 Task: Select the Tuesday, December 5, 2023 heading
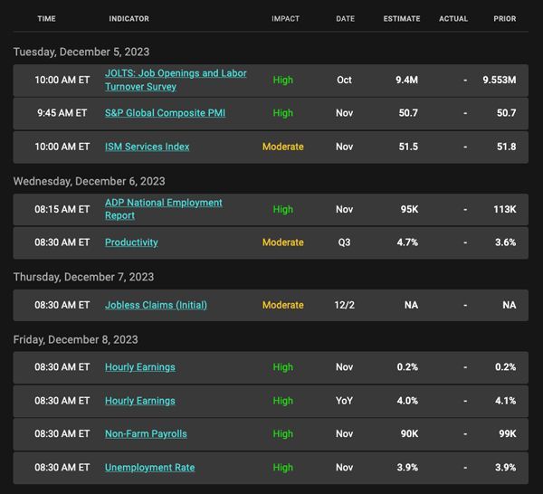[81, 52]
